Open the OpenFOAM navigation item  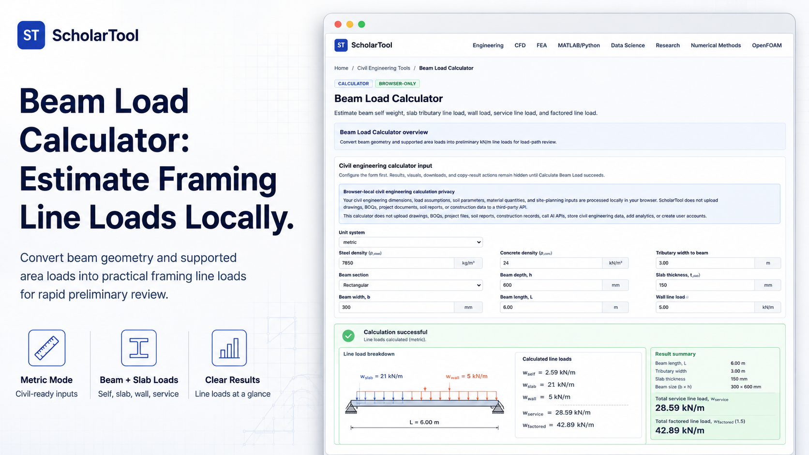(766, 45)
